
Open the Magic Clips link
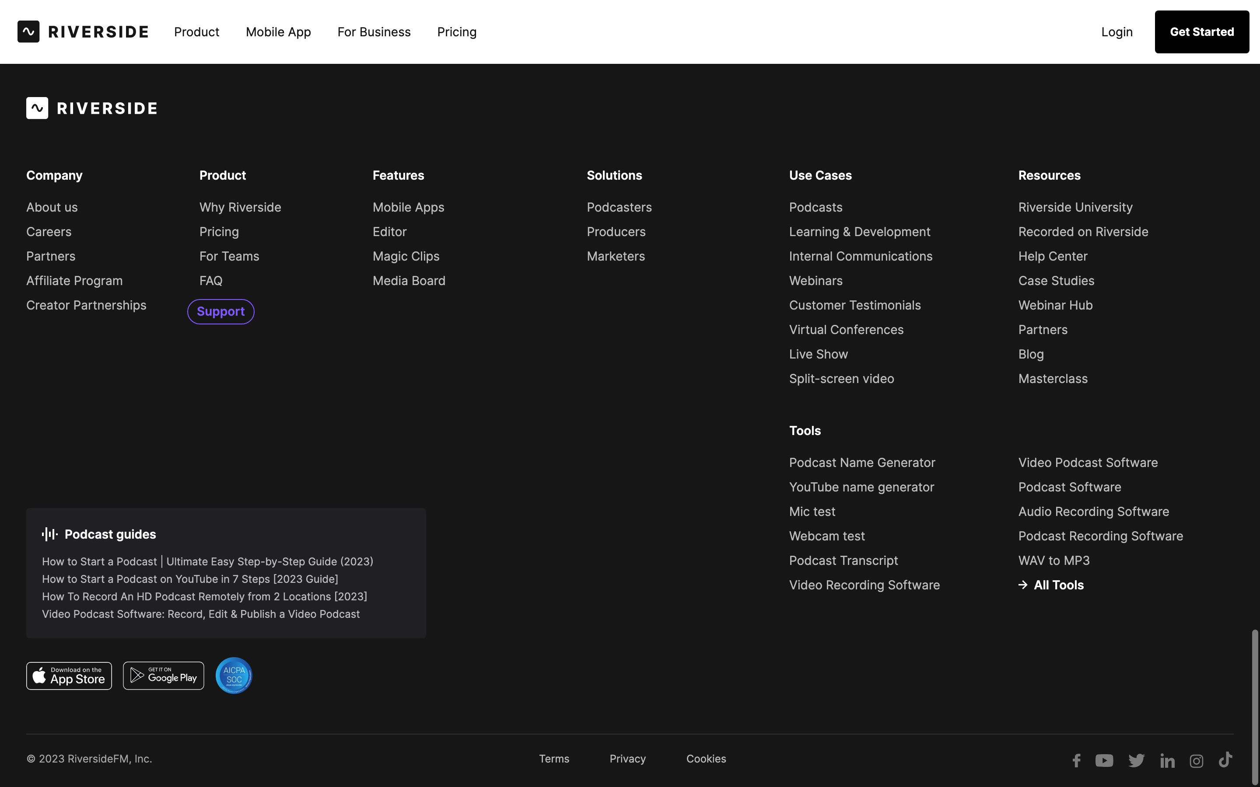pyautogui.click(x=406, y=256)
